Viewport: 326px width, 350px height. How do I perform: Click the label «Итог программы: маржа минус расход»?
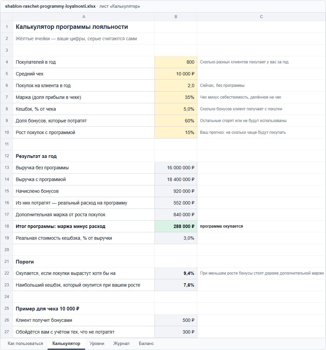tap(60, 226)
